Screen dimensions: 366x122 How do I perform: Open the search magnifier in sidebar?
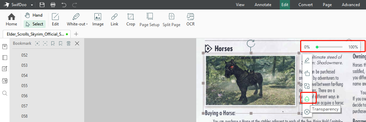click(x=5, y=93)
